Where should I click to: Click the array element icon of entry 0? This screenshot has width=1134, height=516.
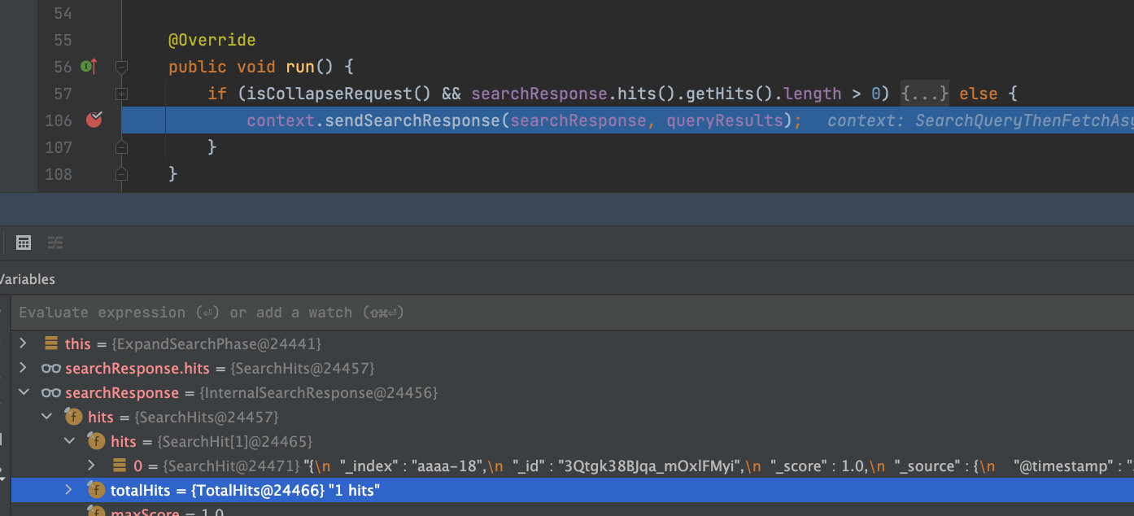click(x=120, y=466)
